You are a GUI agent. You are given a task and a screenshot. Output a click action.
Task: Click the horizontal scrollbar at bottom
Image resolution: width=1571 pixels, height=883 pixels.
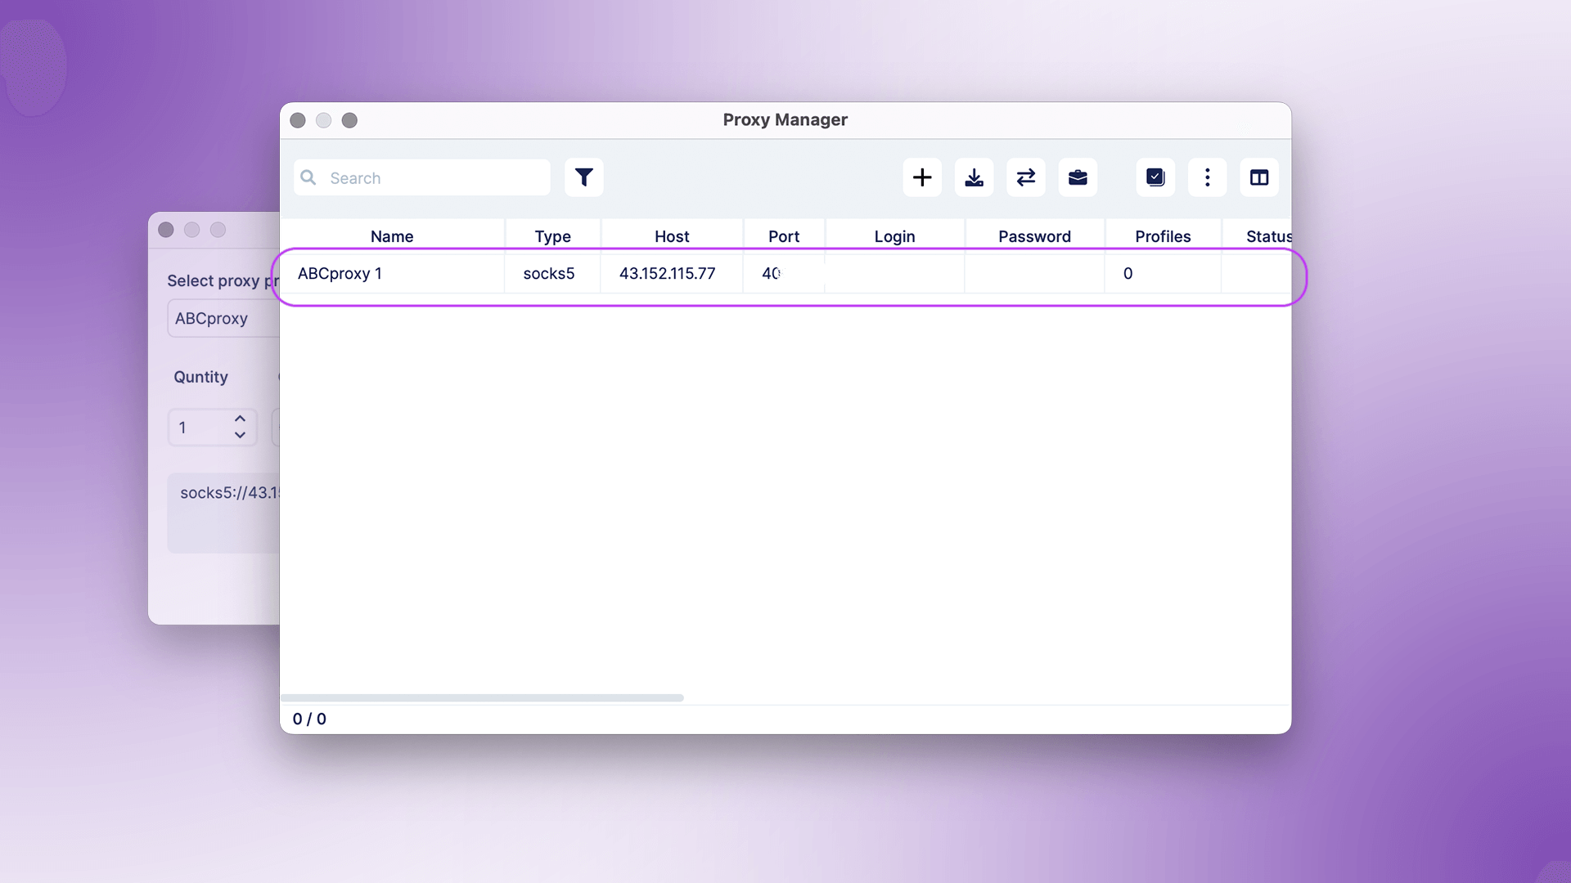click(x=482, y=698)
